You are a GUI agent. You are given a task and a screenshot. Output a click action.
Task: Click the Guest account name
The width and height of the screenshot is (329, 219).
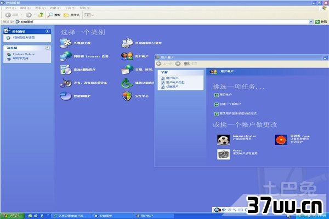[x=237, y=151]
